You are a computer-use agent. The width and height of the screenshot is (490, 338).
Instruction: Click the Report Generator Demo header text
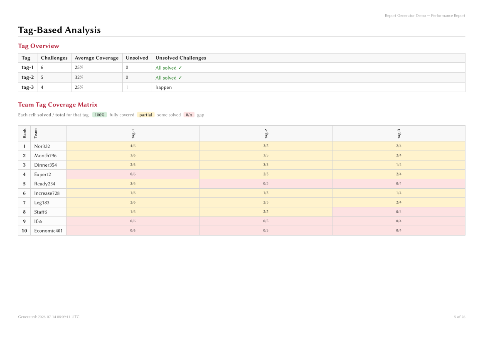point(425,16)
